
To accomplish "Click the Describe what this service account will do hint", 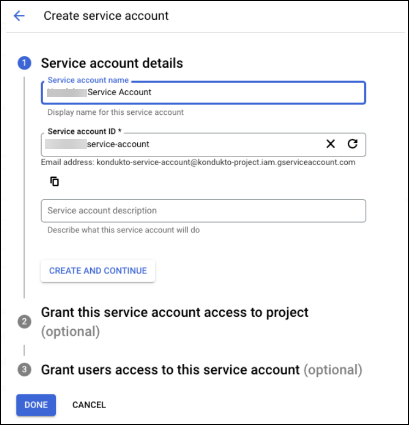I will 124,230.
